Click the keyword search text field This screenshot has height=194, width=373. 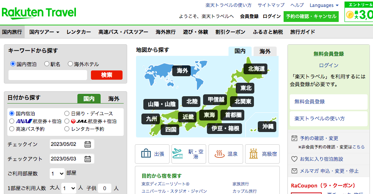click(48, 75)
